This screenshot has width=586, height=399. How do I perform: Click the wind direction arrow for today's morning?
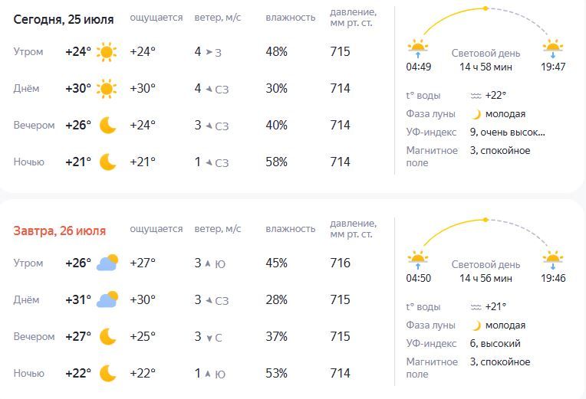point(209,52)
